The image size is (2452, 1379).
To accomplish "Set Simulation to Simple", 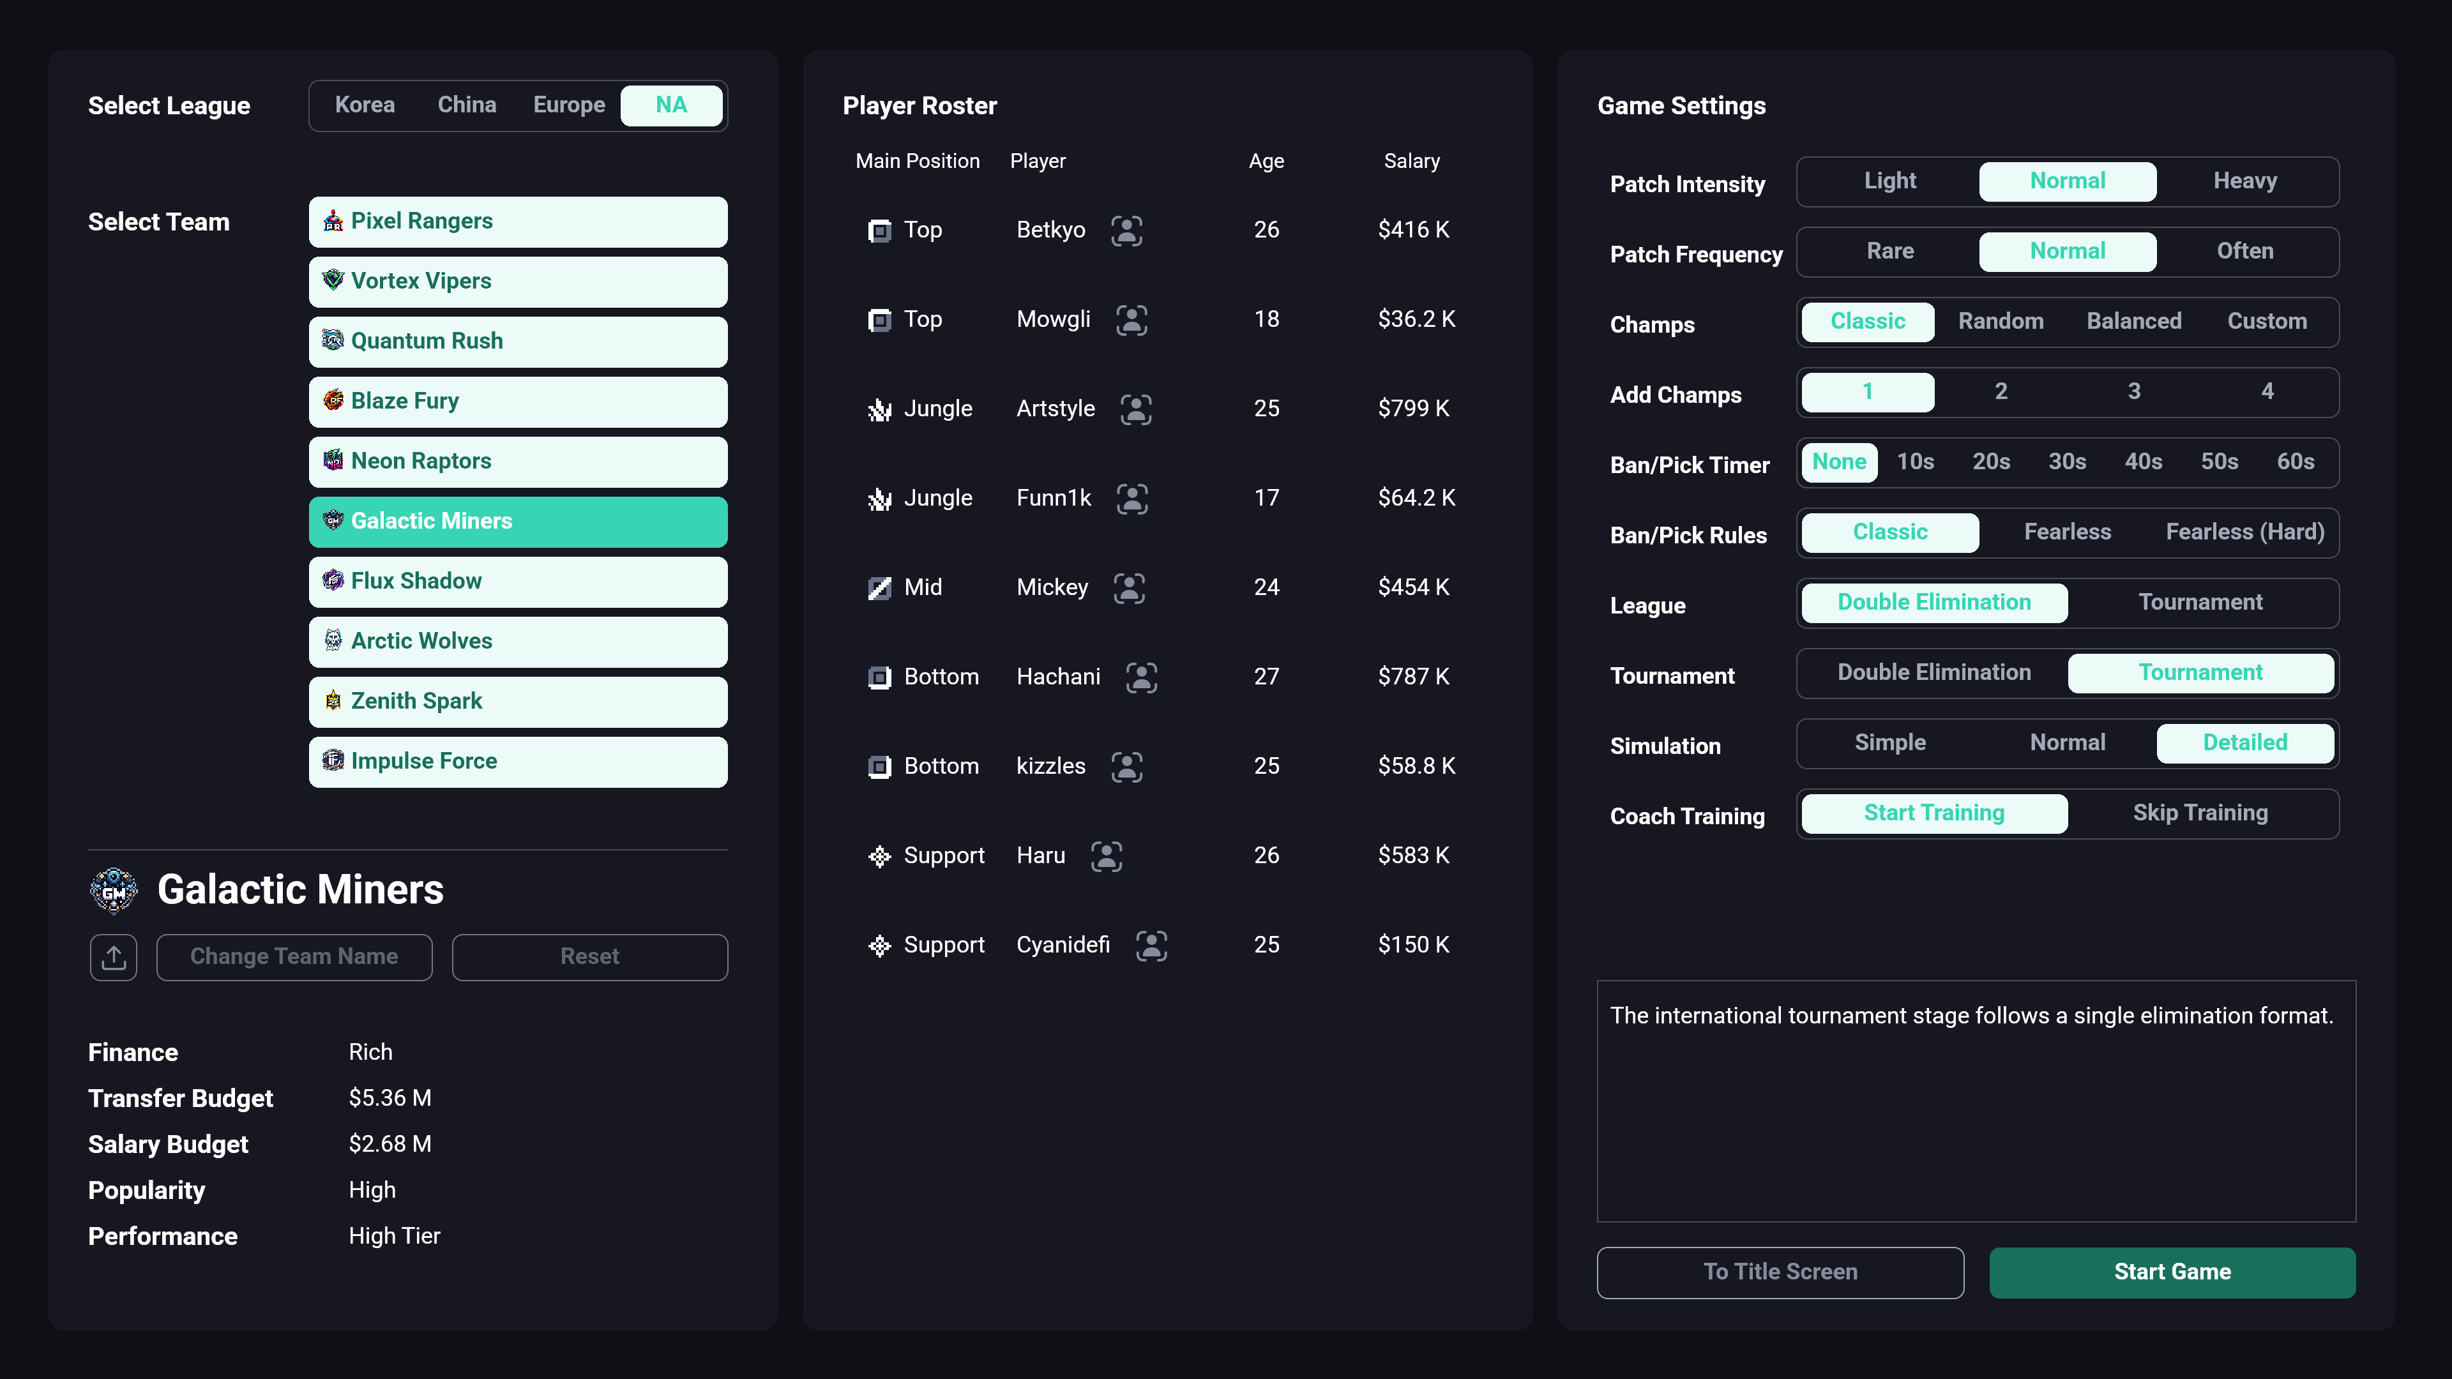I will (1890, 744).
